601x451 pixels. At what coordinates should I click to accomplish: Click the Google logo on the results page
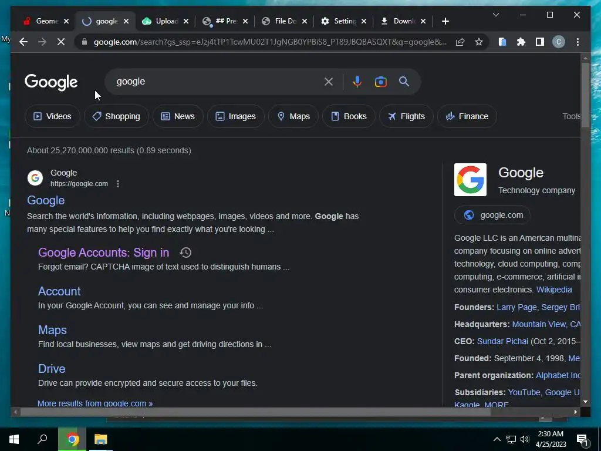51,82
